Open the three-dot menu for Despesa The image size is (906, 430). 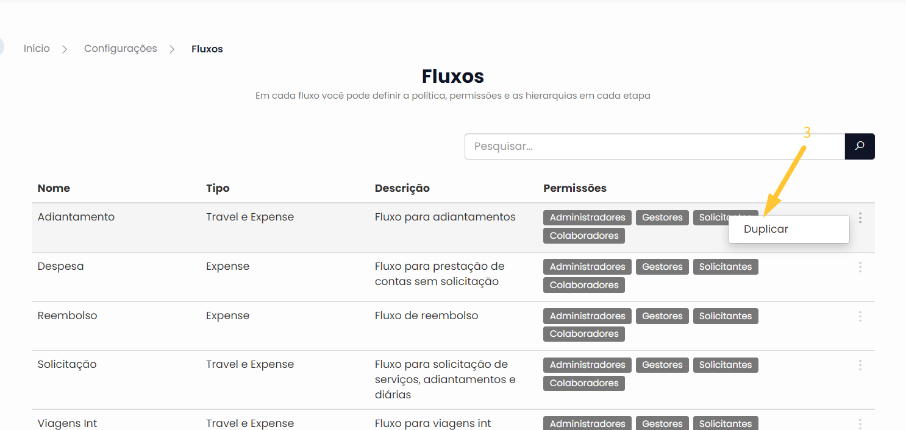[860, 267]
